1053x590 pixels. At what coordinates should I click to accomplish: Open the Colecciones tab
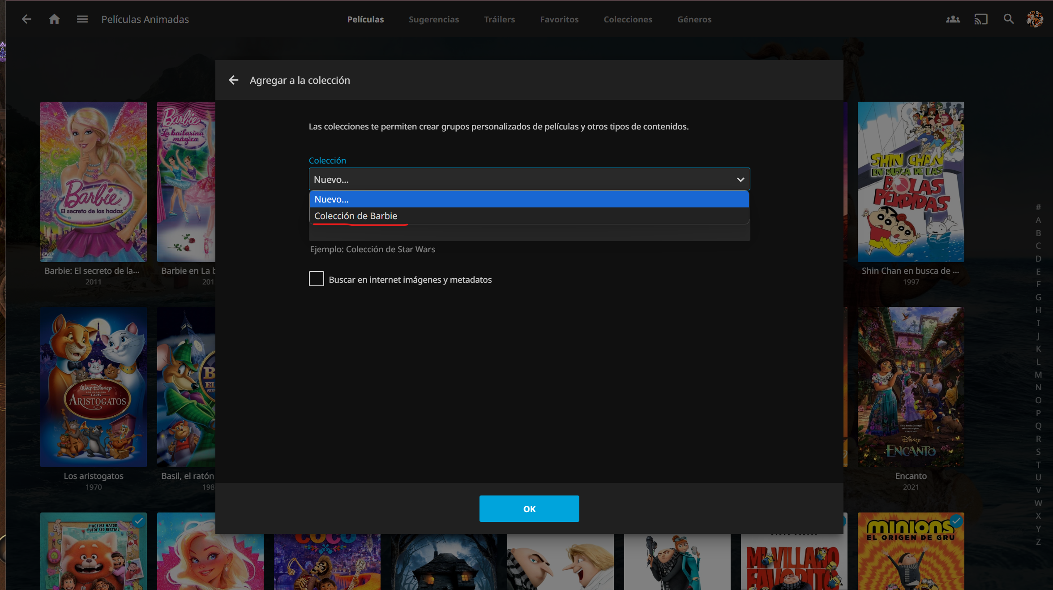628,19
